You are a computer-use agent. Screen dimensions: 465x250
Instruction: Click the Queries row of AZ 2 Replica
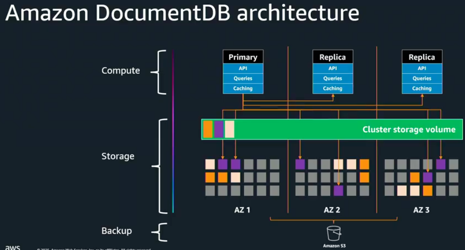point(333,78)
